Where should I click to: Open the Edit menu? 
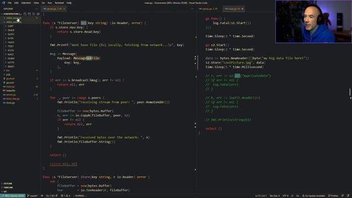(16, 3)
